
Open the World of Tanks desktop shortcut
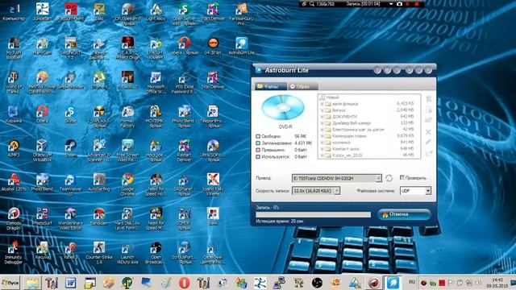(x=14, y=82)
